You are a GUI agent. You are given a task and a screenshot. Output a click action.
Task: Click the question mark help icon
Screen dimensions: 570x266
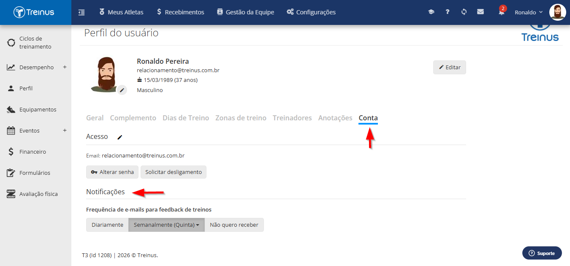[448, 12]
